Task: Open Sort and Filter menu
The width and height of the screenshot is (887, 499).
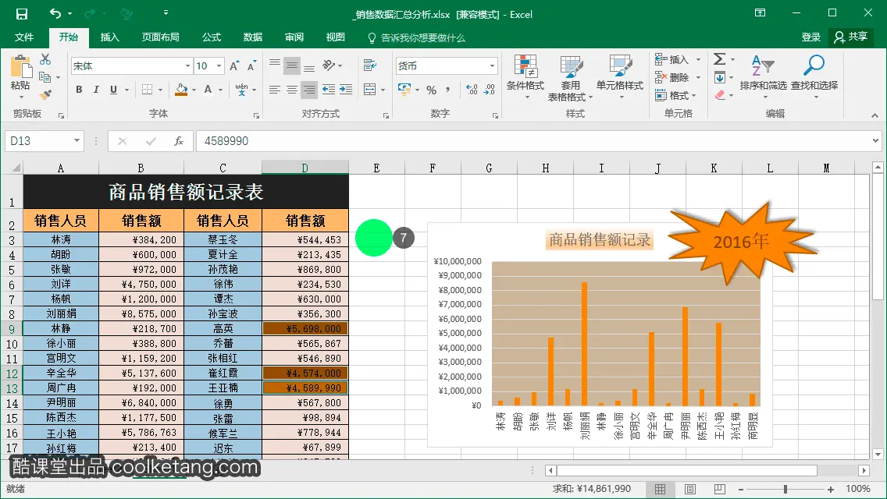Action: tap(763, 77)
